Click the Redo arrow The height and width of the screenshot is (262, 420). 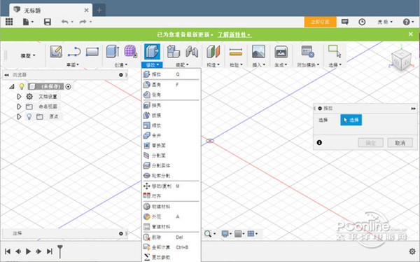tap(83, 22)
